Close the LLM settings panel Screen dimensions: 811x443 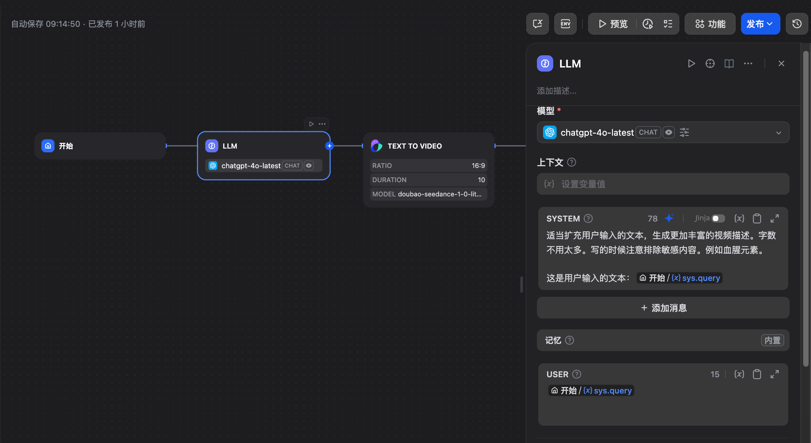(781, 63)
